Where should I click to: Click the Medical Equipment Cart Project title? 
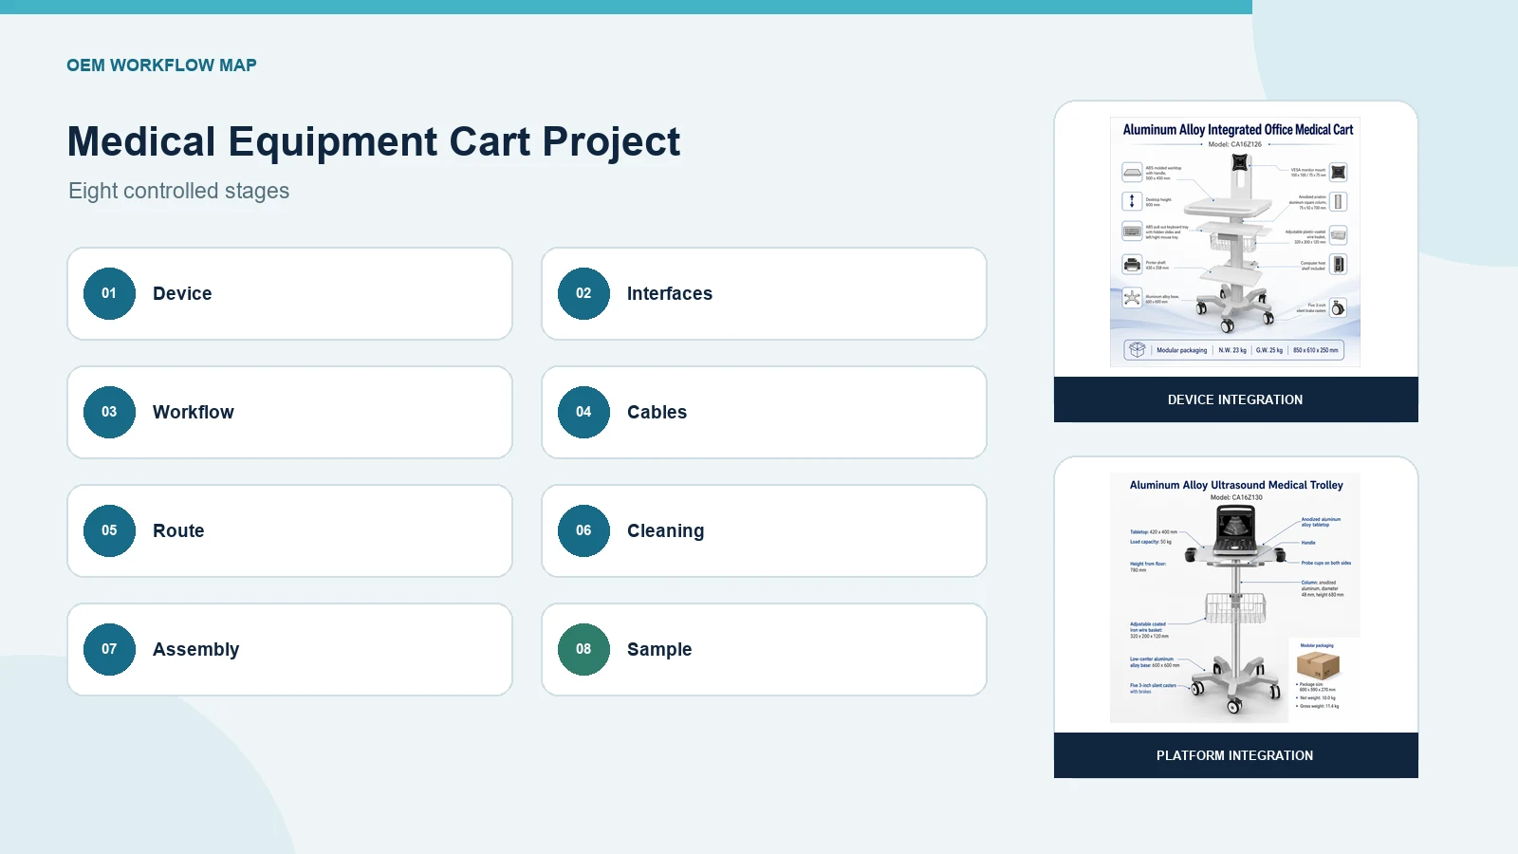point(374,142)
